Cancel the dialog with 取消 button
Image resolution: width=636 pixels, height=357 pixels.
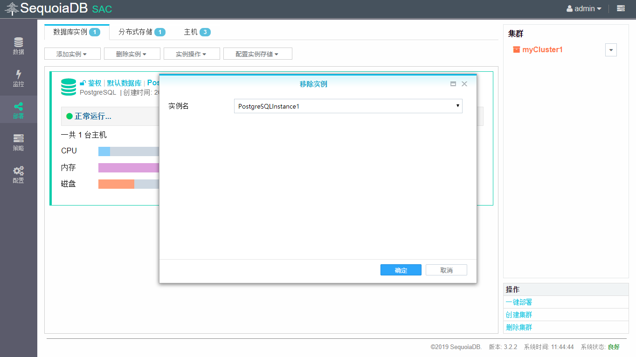[446, 270]
